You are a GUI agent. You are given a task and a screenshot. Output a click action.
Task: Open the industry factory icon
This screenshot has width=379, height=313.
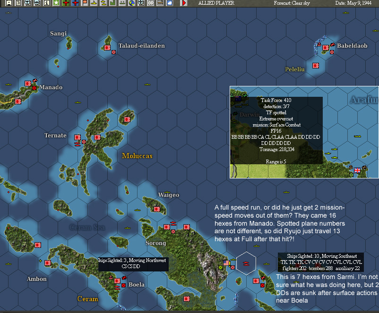click(x=113, y=3)
